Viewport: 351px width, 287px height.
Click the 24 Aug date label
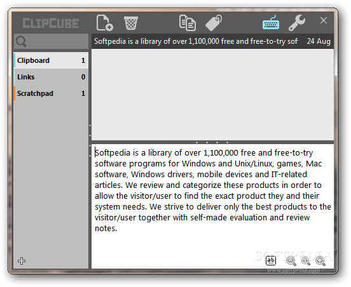(319, 41)
